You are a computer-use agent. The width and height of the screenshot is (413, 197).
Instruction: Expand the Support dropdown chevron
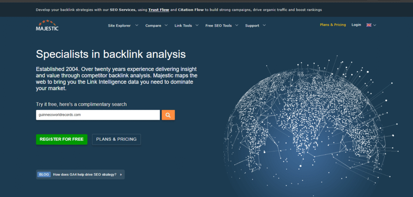coord(264,25)
